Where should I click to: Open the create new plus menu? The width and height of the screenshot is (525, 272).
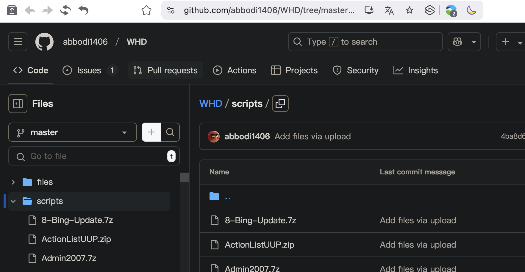[510, 42]
